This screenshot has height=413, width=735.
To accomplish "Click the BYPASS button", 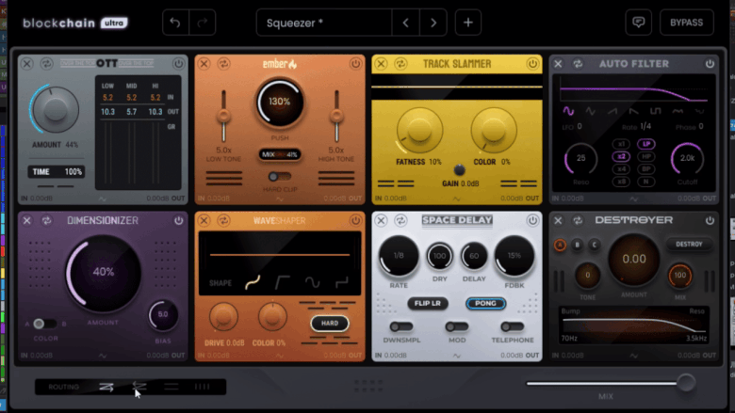I will [686, 23].
